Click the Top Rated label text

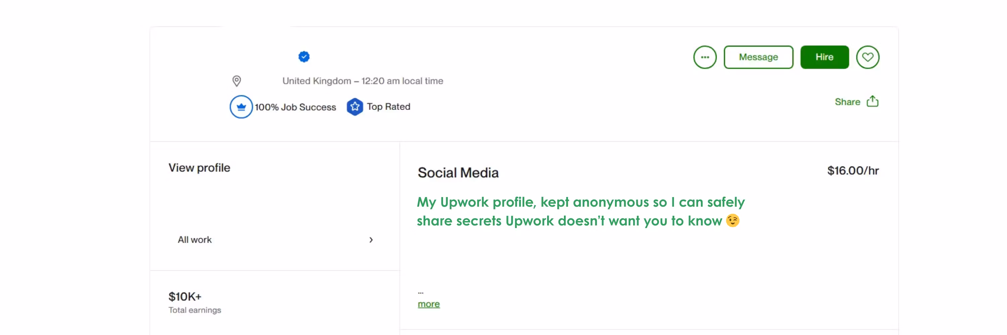tap(388, 107)
